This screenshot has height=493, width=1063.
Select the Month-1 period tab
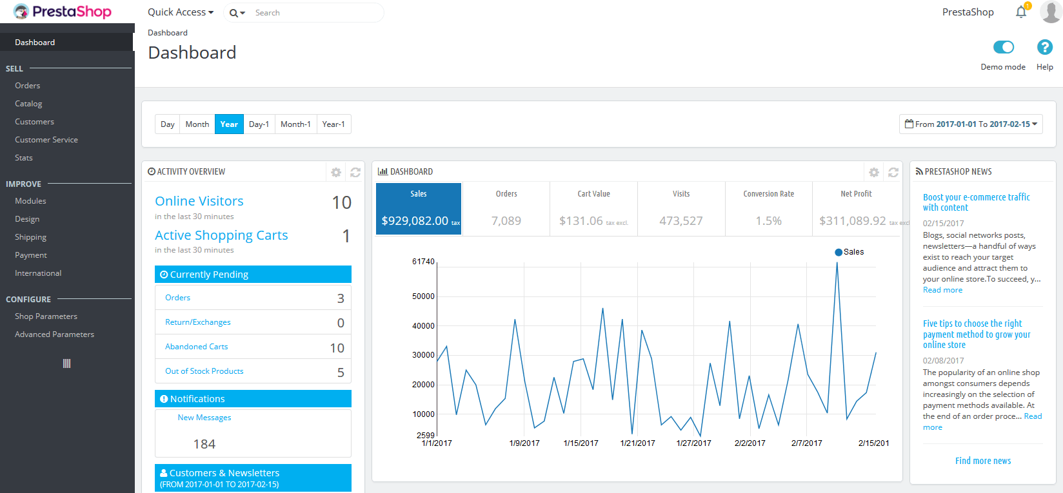pyautogui.click(x=296, y=124)
